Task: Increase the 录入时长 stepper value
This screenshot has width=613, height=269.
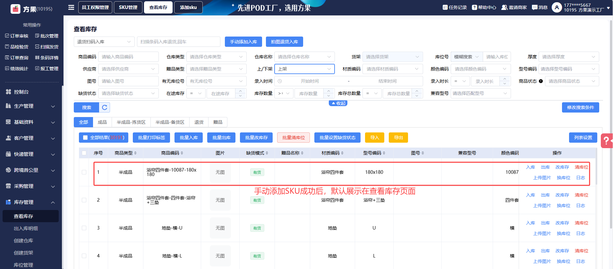Action: click(x=505, y=79)
